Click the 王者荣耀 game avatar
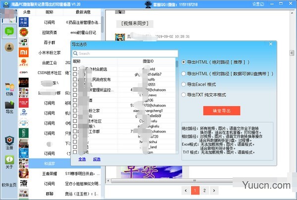The width and height of the screenshot is (297, 200). coord(24,173)
